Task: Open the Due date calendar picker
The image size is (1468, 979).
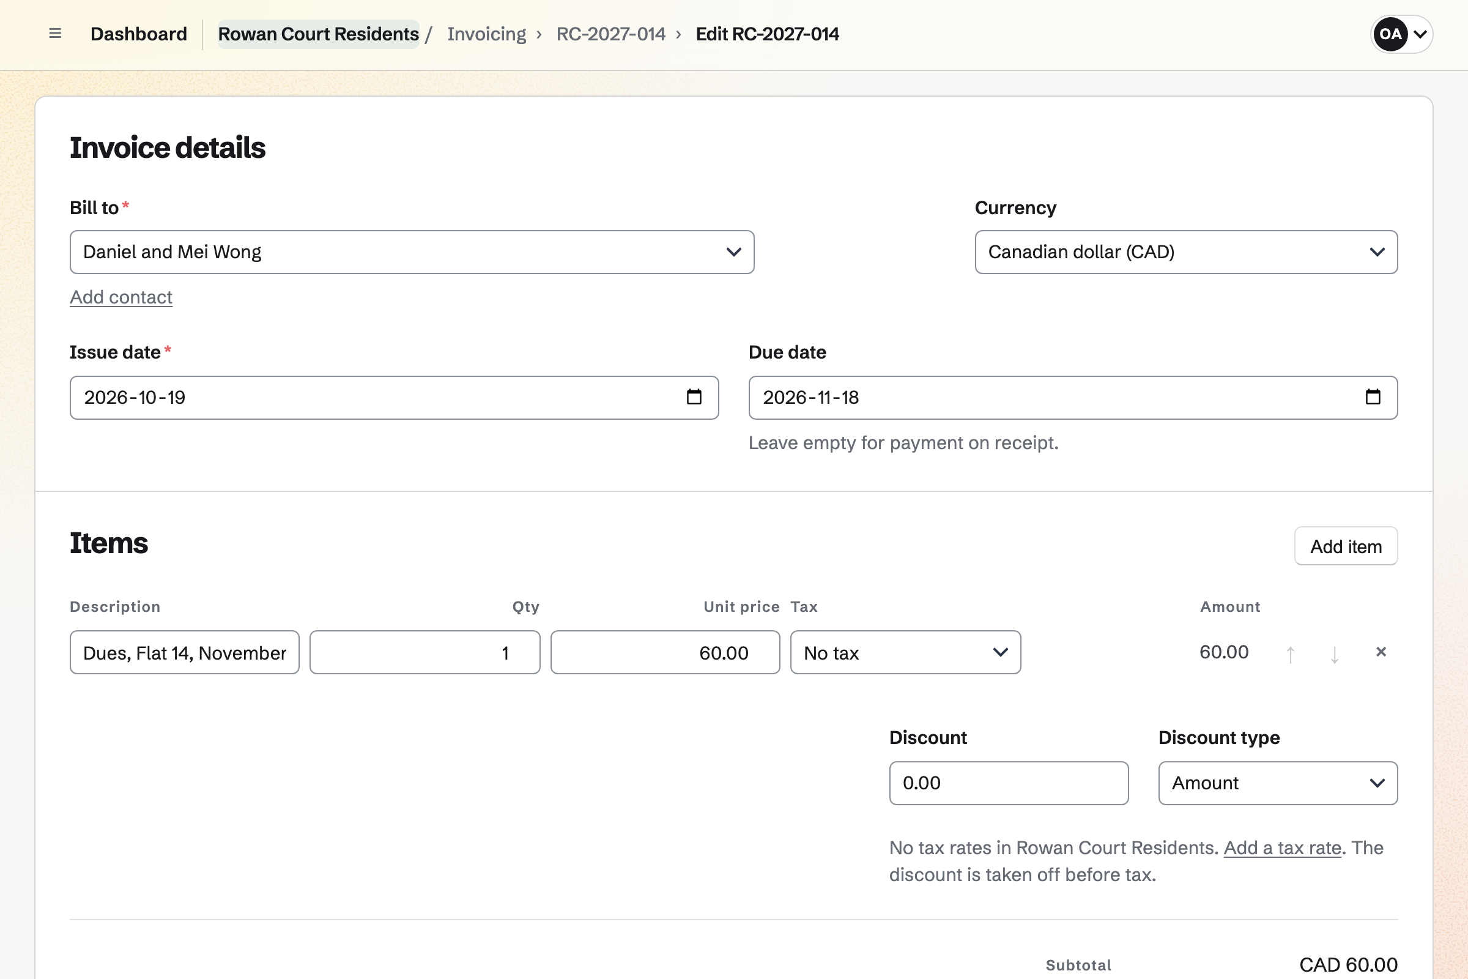Action: coord(1373,397)
